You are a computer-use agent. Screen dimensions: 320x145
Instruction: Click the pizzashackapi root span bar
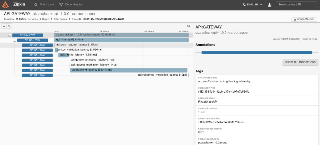point(121,35)
